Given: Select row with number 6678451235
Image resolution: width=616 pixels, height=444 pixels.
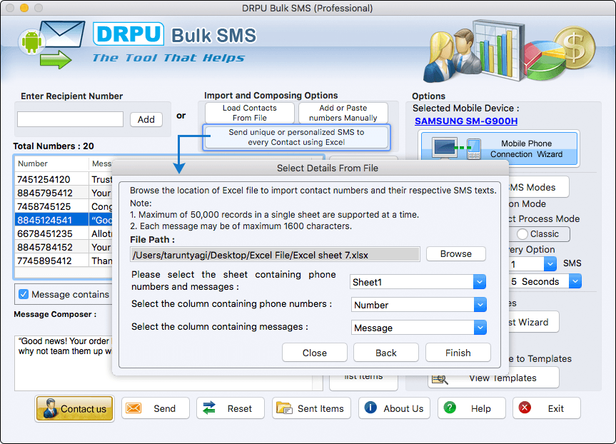Looking at the screenshot, I should [64, 233].
